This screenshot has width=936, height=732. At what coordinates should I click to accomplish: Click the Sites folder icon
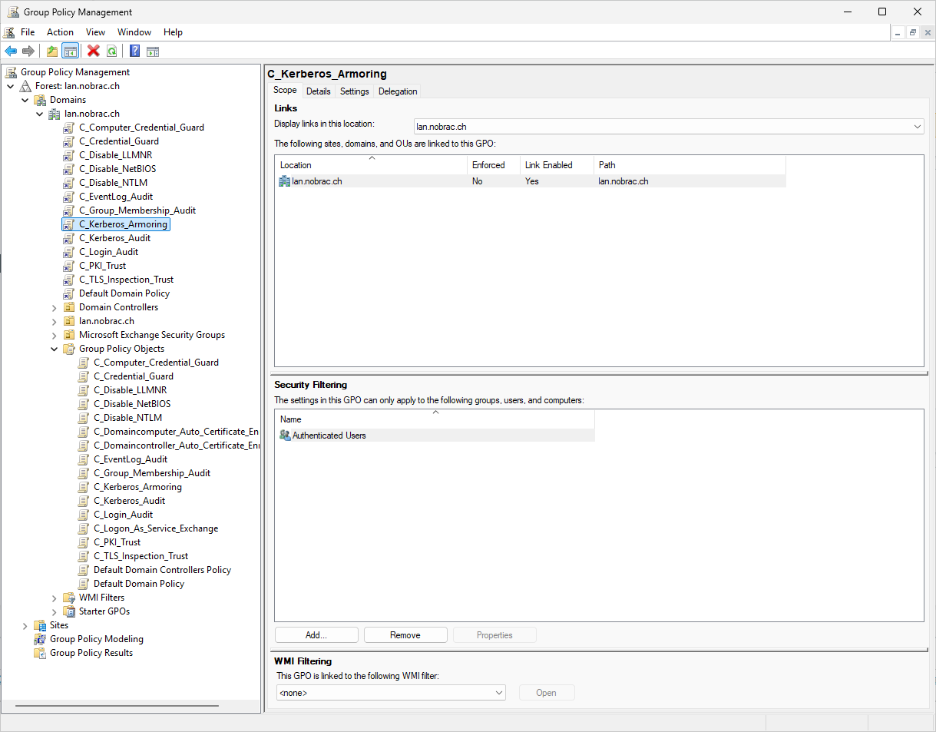pyautogui.click(x=41, y=625)
